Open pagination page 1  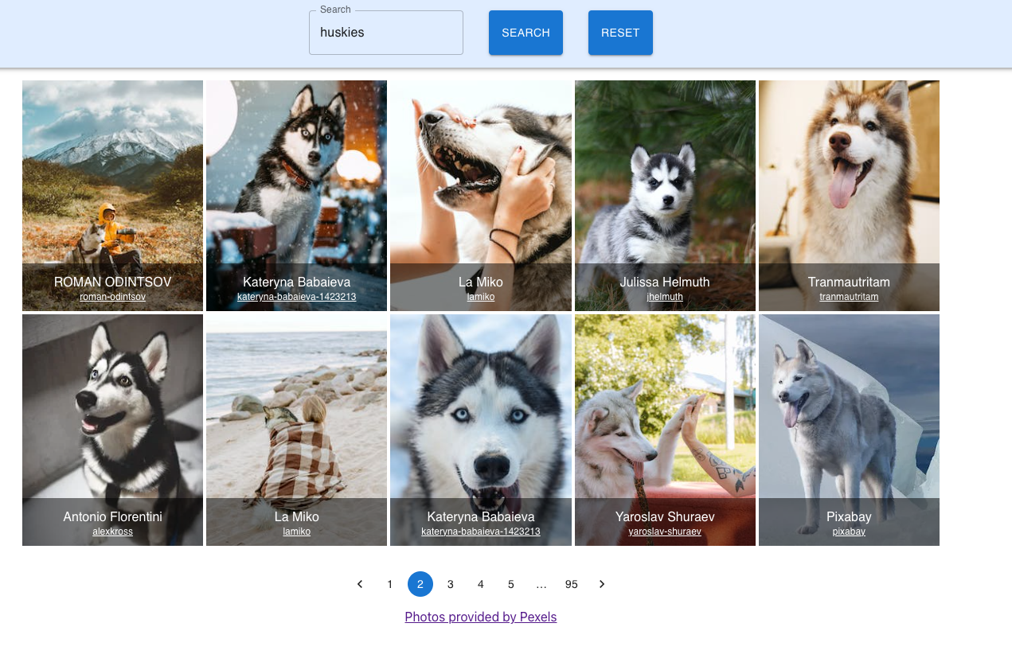(x=390, y=584)
